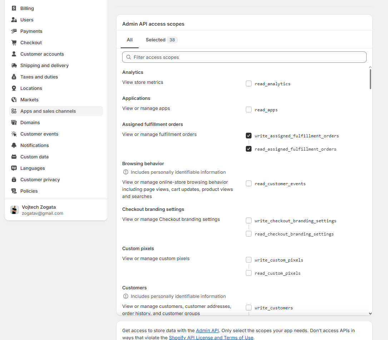The height and width of the screenshot is (340, 388).
Task: Click the Notifications bell icon
Action: 14,145
